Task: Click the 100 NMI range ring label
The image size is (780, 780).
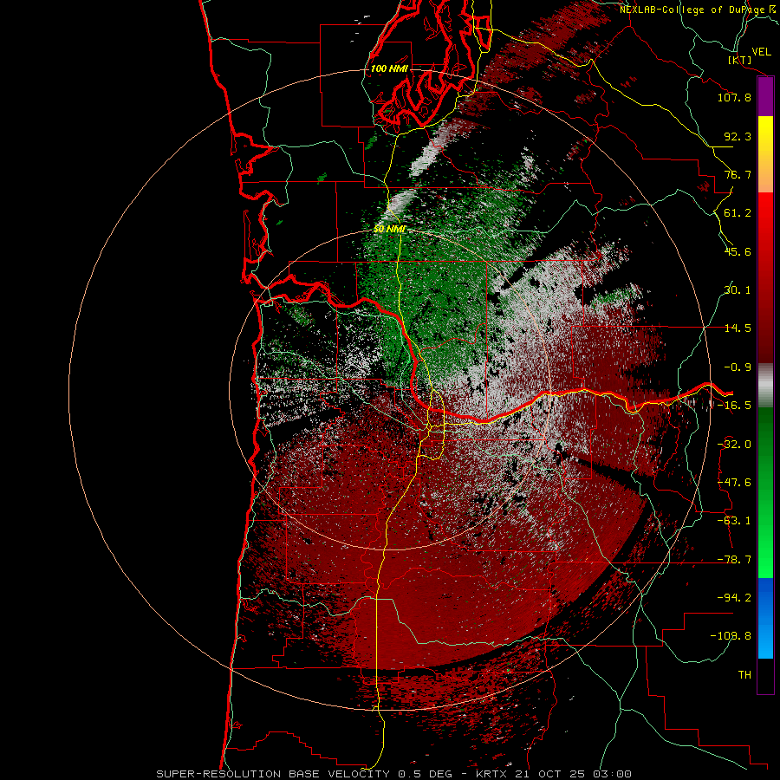Action: 389,68
